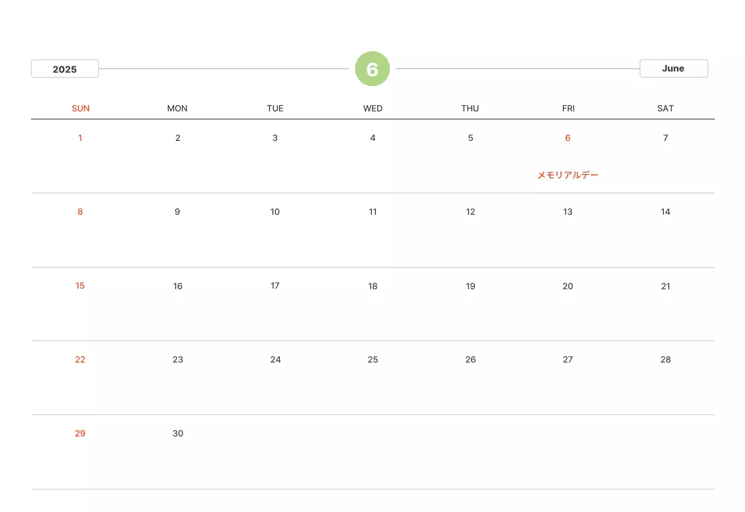This screenshot has width=745, height=512.
Task: Select the SUN column header
Action: (x=80, y=108)
